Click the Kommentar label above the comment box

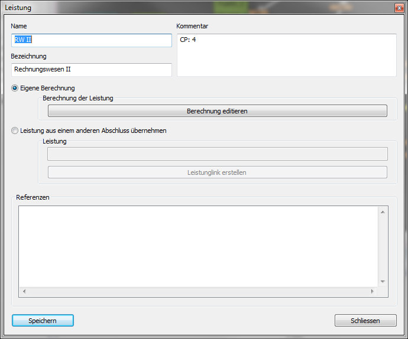click(x=192, y=26)
